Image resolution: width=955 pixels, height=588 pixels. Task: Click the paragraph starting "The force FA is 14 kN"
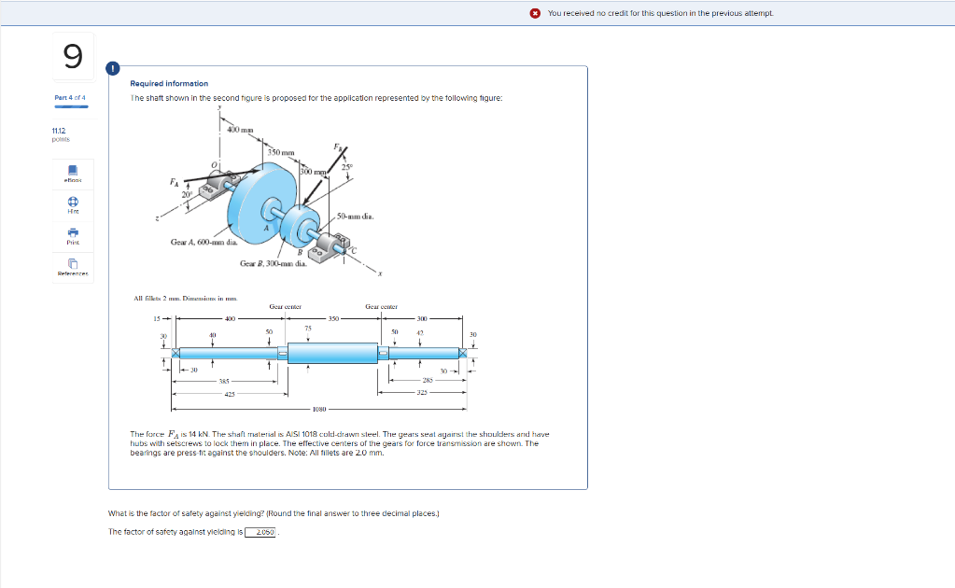(x=339, y=443)
